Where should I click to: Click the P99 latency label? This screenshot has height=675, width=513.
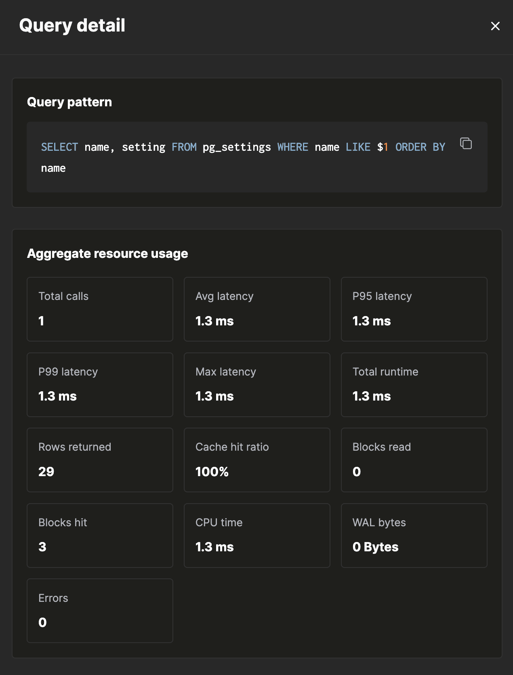tap(68, 372)
